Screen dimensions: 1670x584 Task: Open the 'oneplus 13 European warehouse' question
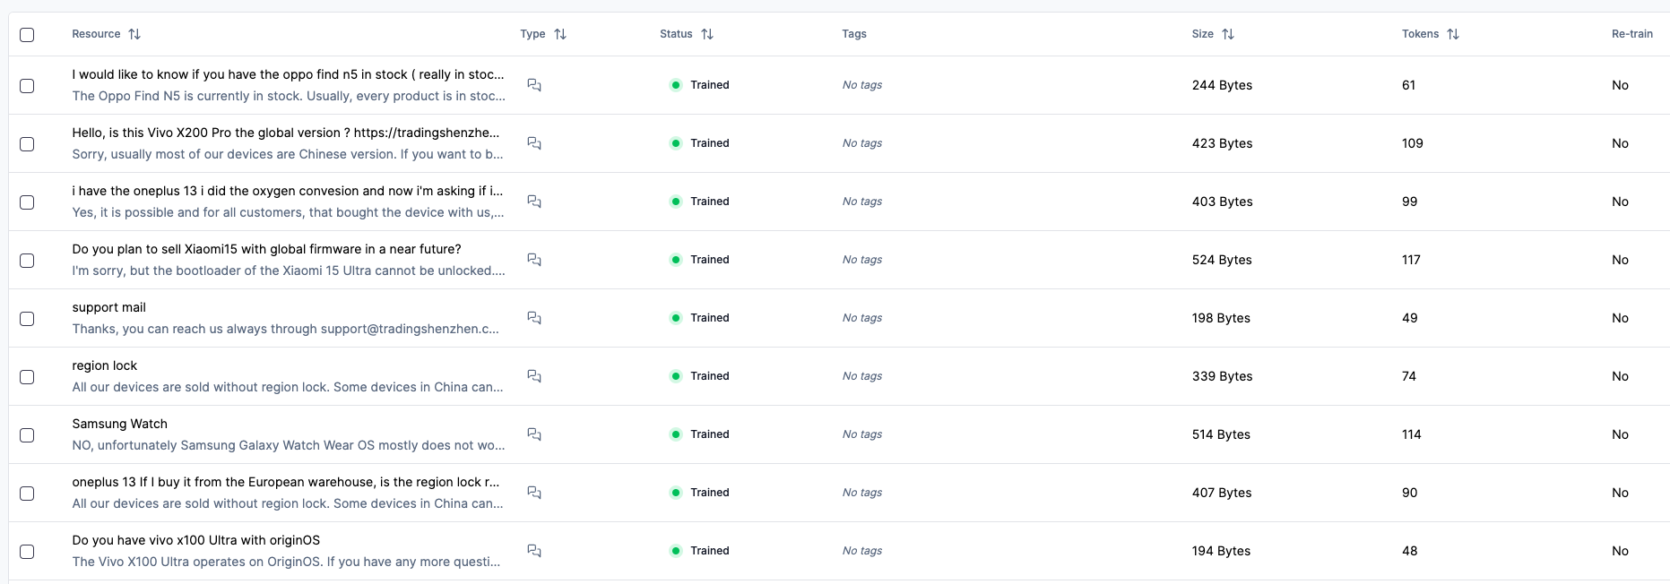click(286, 482)
